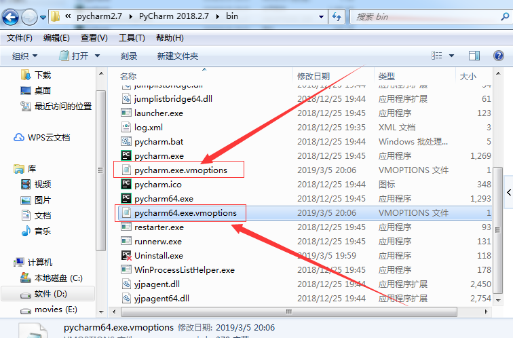
Task: Toggle the preview pane icon
Action: (x=474, y=56)
